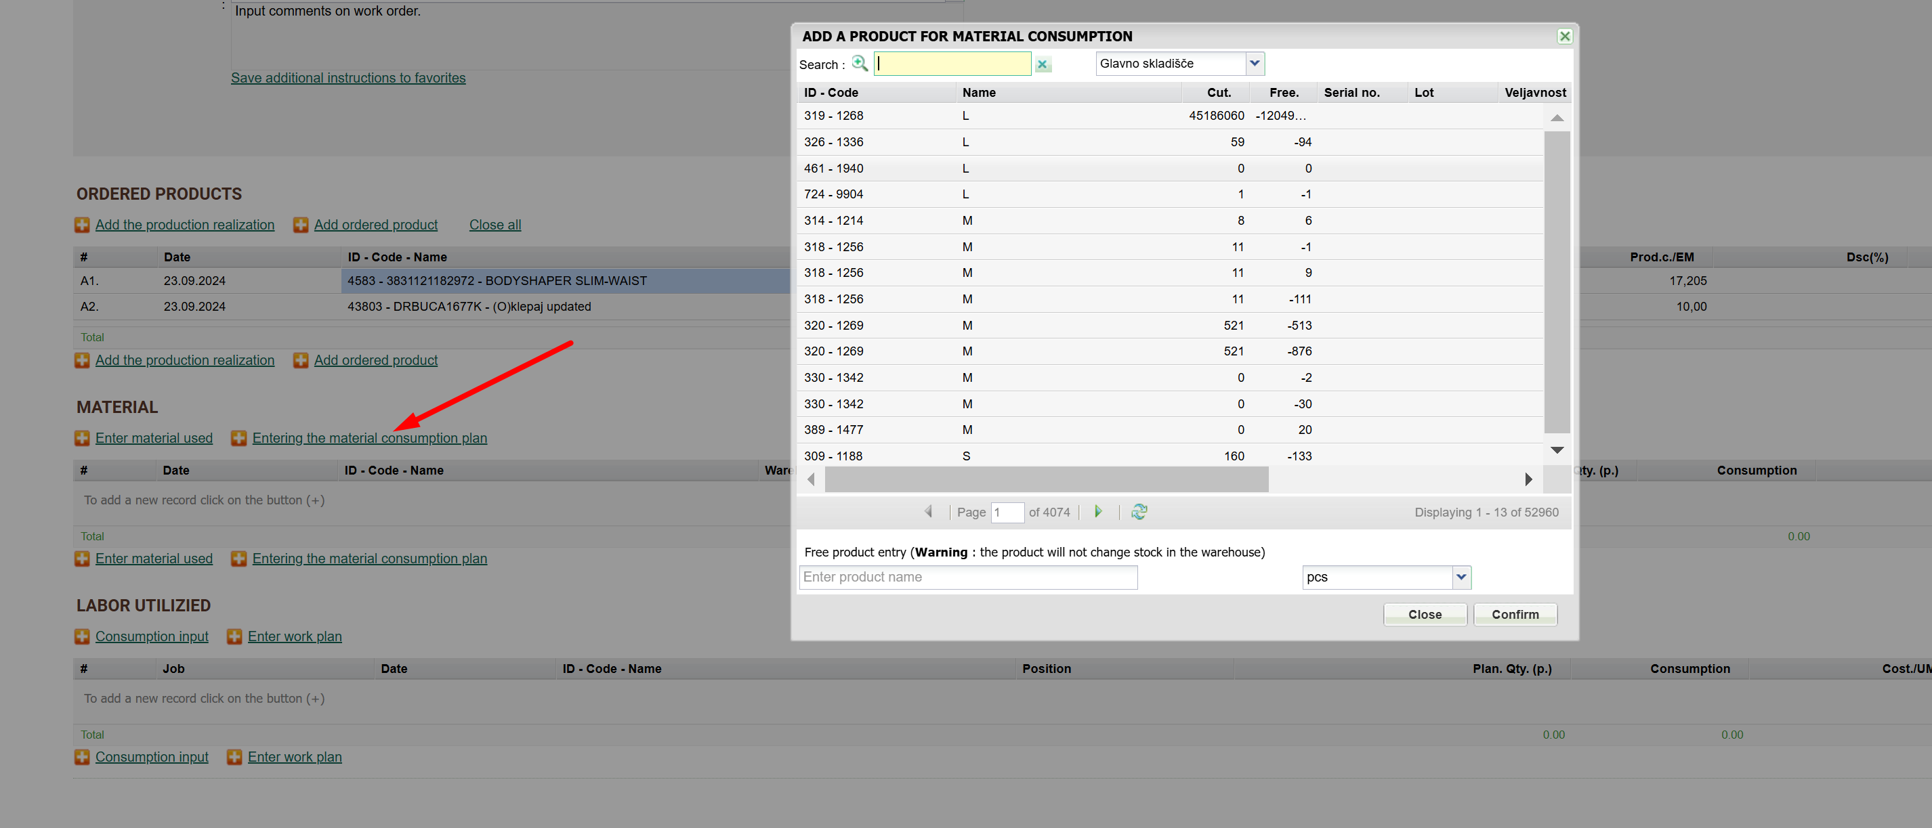Click the search magnifier icon in dialog

click(860, 64)
